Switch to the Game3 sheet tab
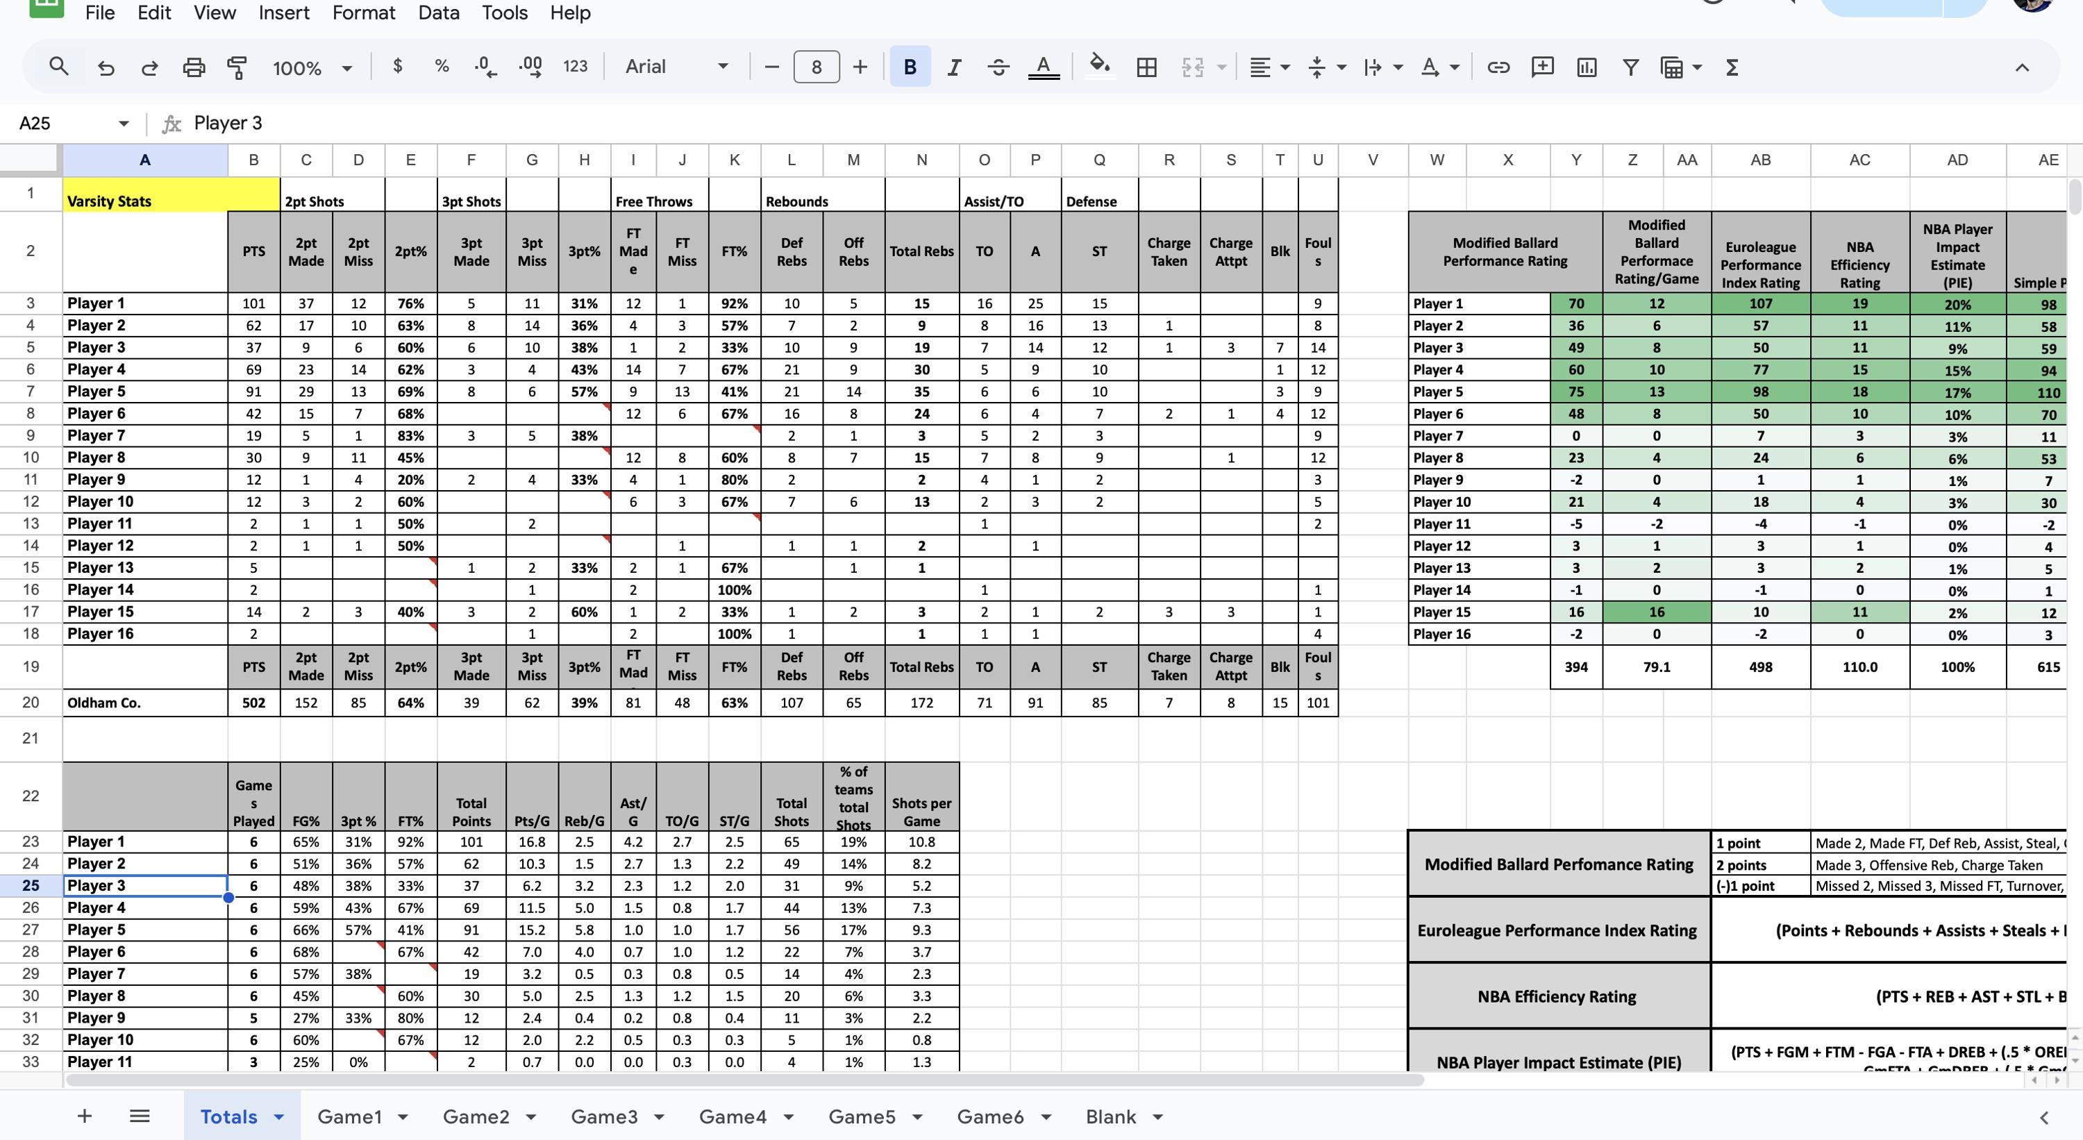 (x=603, y=1116)
